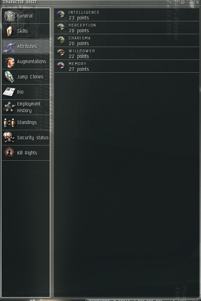The height and width of the screenshot is (301, 201).
Task: Select the Willpower attribute entry
Action: coord(126,54)
